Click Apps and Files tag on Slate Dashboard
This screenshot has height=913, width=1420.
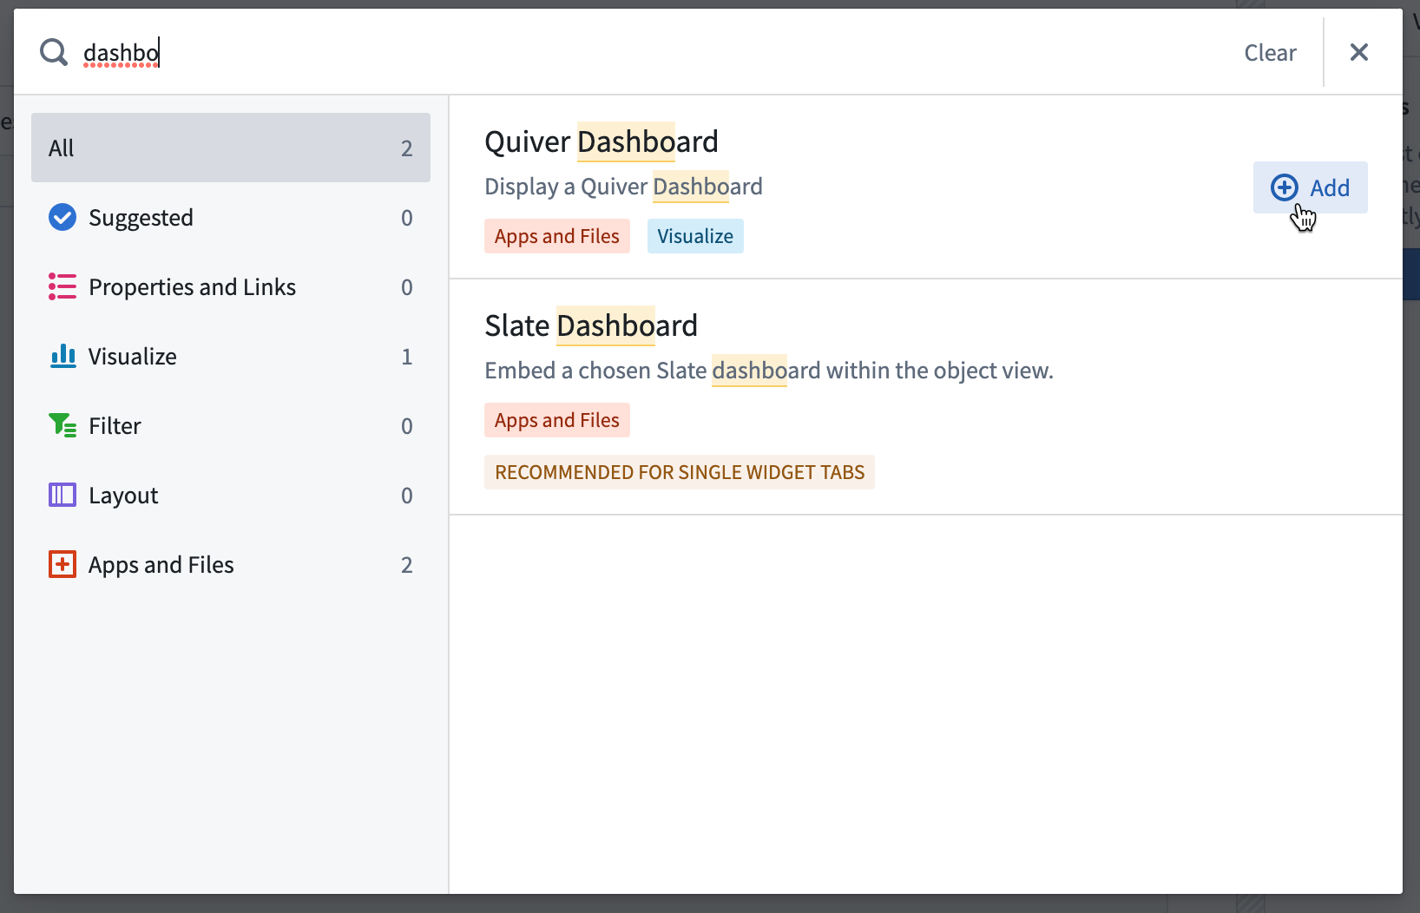point(557,420)
